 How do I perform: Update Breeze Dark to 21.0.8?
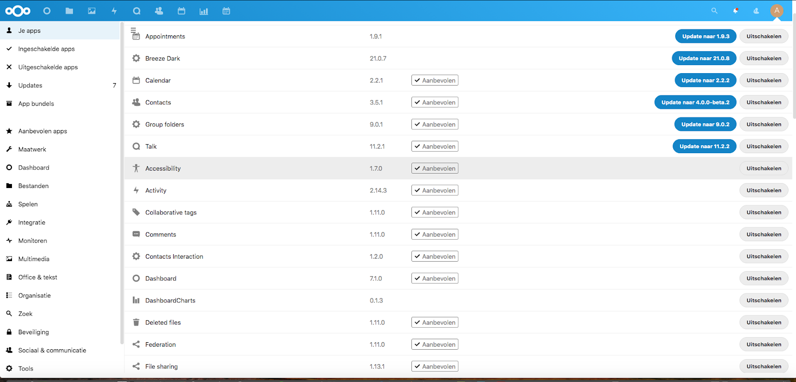[704, 58]
